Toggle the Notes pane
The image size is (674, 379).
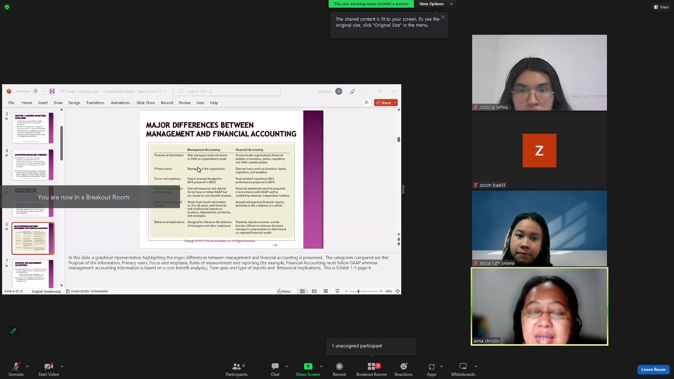tap(284, 291)
